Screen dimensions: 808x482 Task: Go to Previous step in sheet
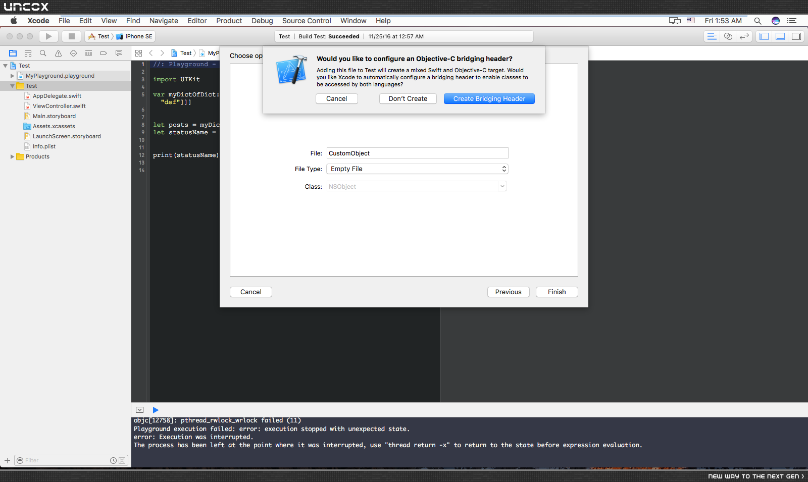(x=509, y=292)
